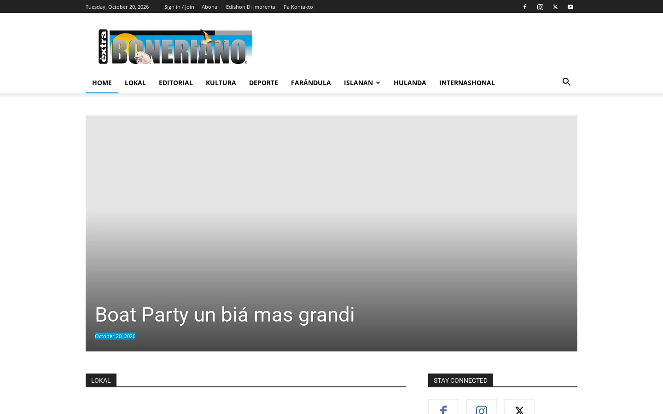
Task: Open the Instagram icon in top bar
Action: tap(540, 6)
